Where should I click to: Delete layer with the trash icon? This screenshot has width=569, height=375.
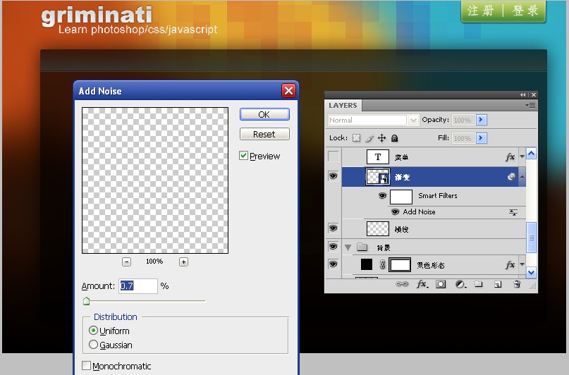click(517, 285)
